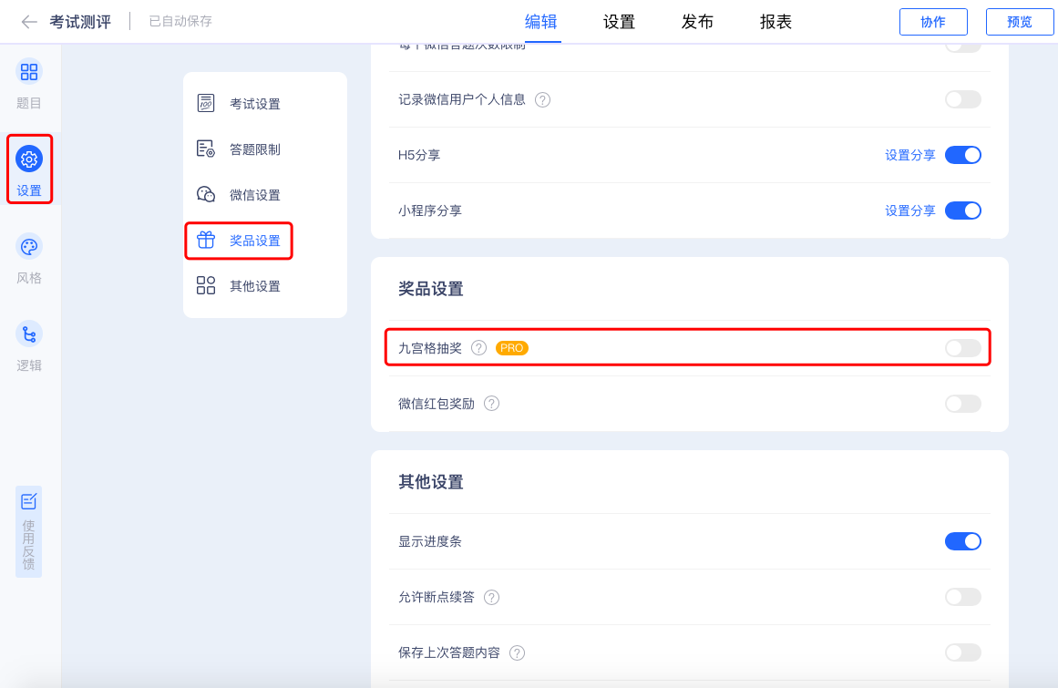
Task: Select 奖品设置 in settings menu
Action: 255,241
